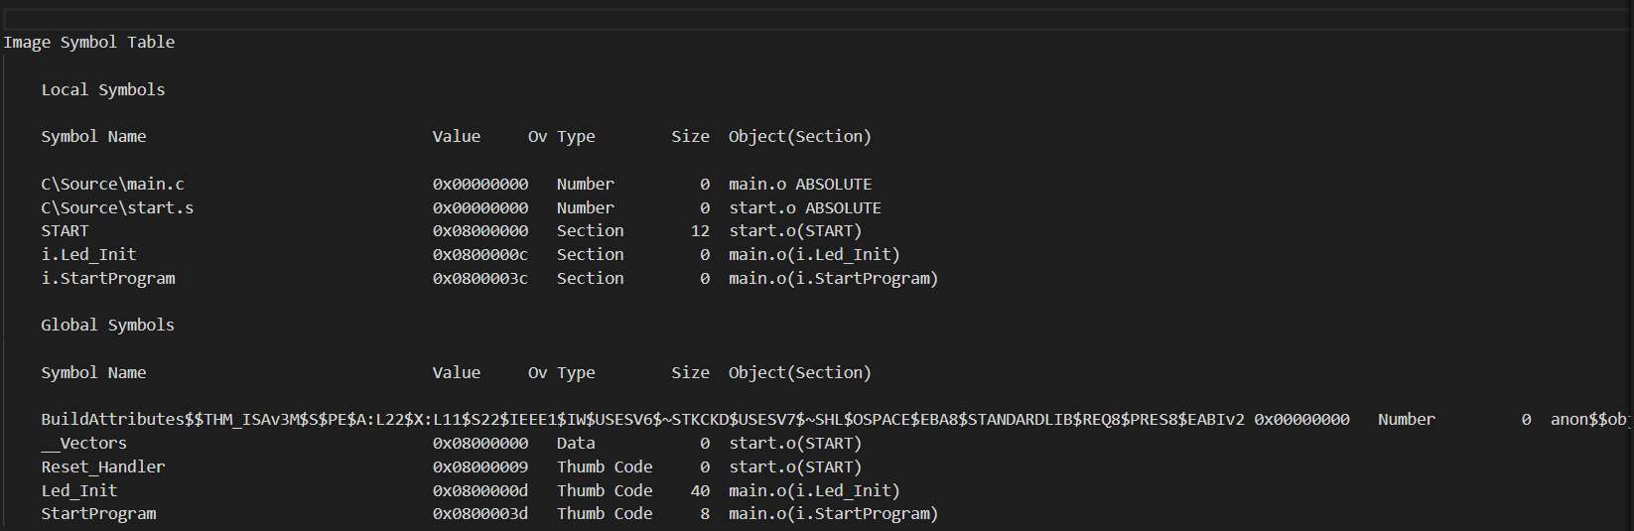Click 'main.o ABSOLUTE' object entry
Screen dimensions: 1634x531
[800, 184]
